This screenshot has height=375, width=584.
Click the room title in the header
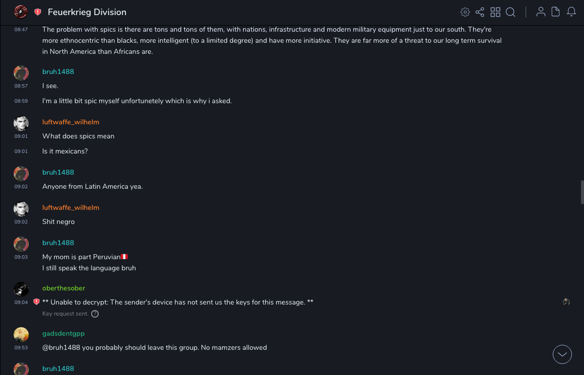(87, 12)
